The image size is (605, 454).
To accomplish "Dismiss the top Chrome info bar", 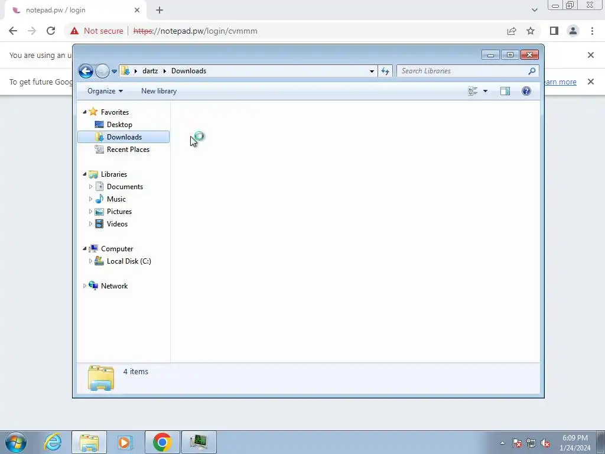I will 590,55.
